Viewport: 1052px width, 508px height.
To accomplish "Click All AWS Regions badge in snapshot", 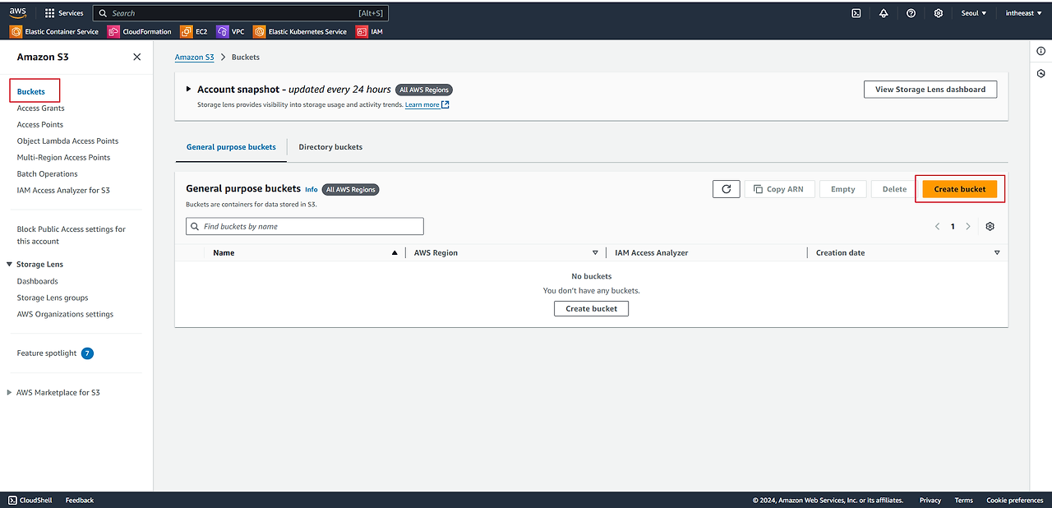I will [x=424, y=90].
